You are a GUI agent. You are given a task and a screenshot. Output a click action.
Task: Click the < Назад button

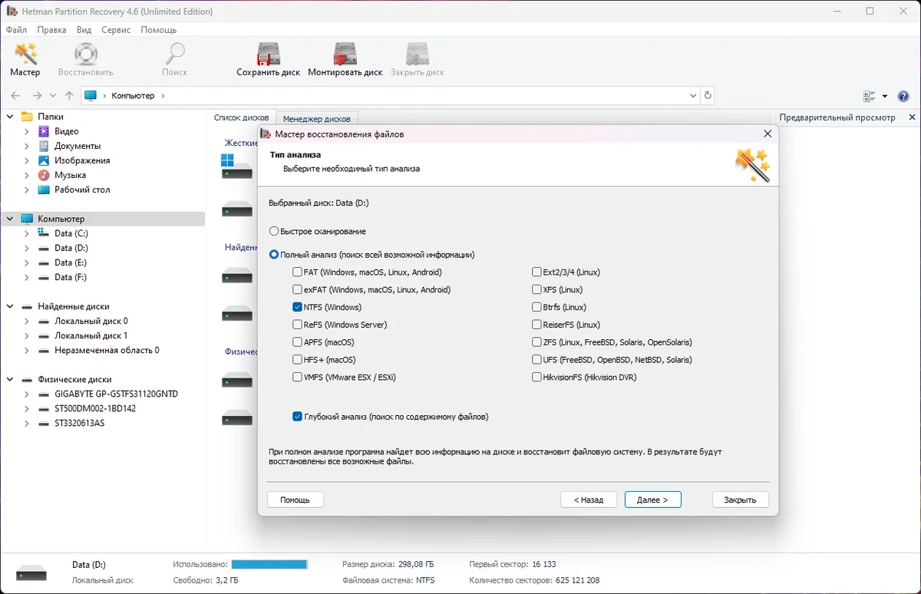click(x=589, y=500)
